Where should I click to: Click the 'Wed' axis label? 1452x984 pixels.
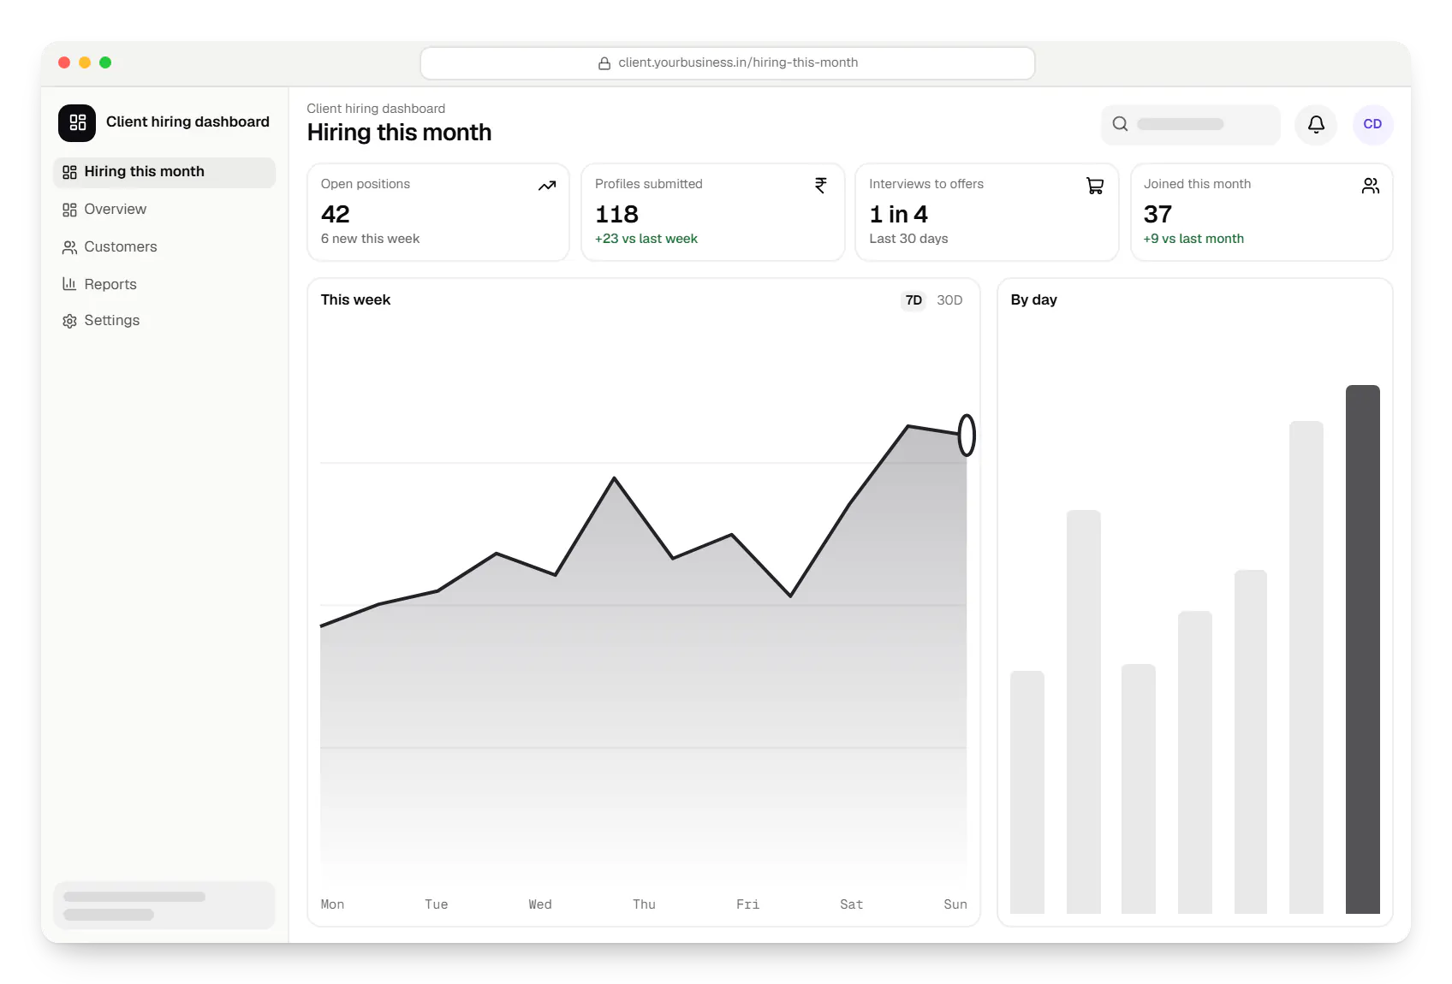click(540, 904)
